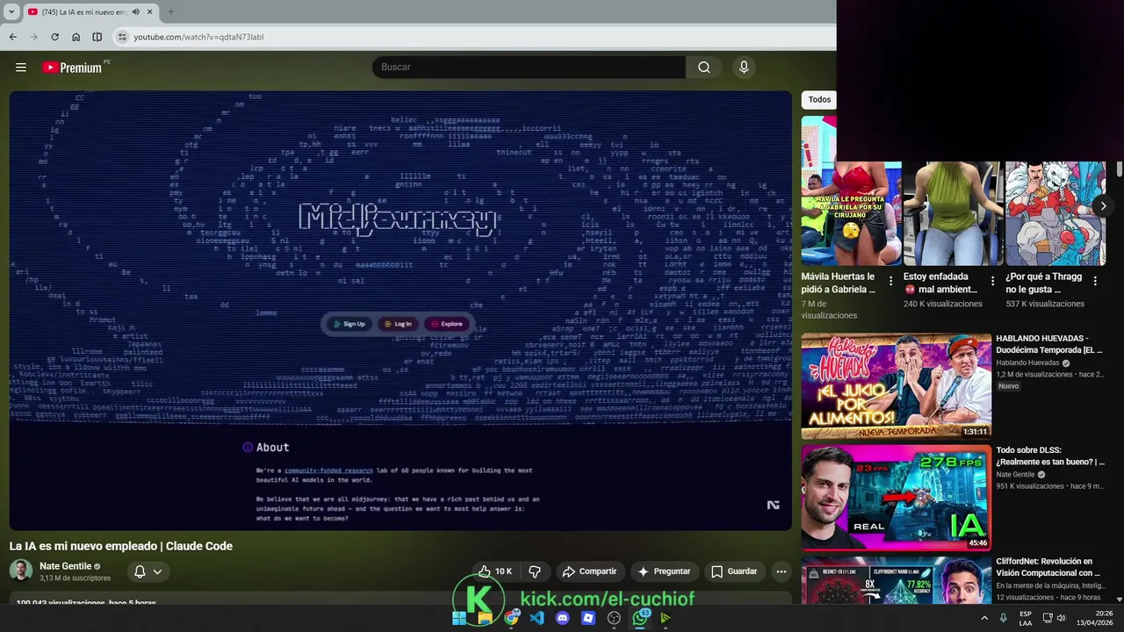The image size is (1124, 632).
Task: Select the Todos filter chip
Action: (x=819, y=99)
